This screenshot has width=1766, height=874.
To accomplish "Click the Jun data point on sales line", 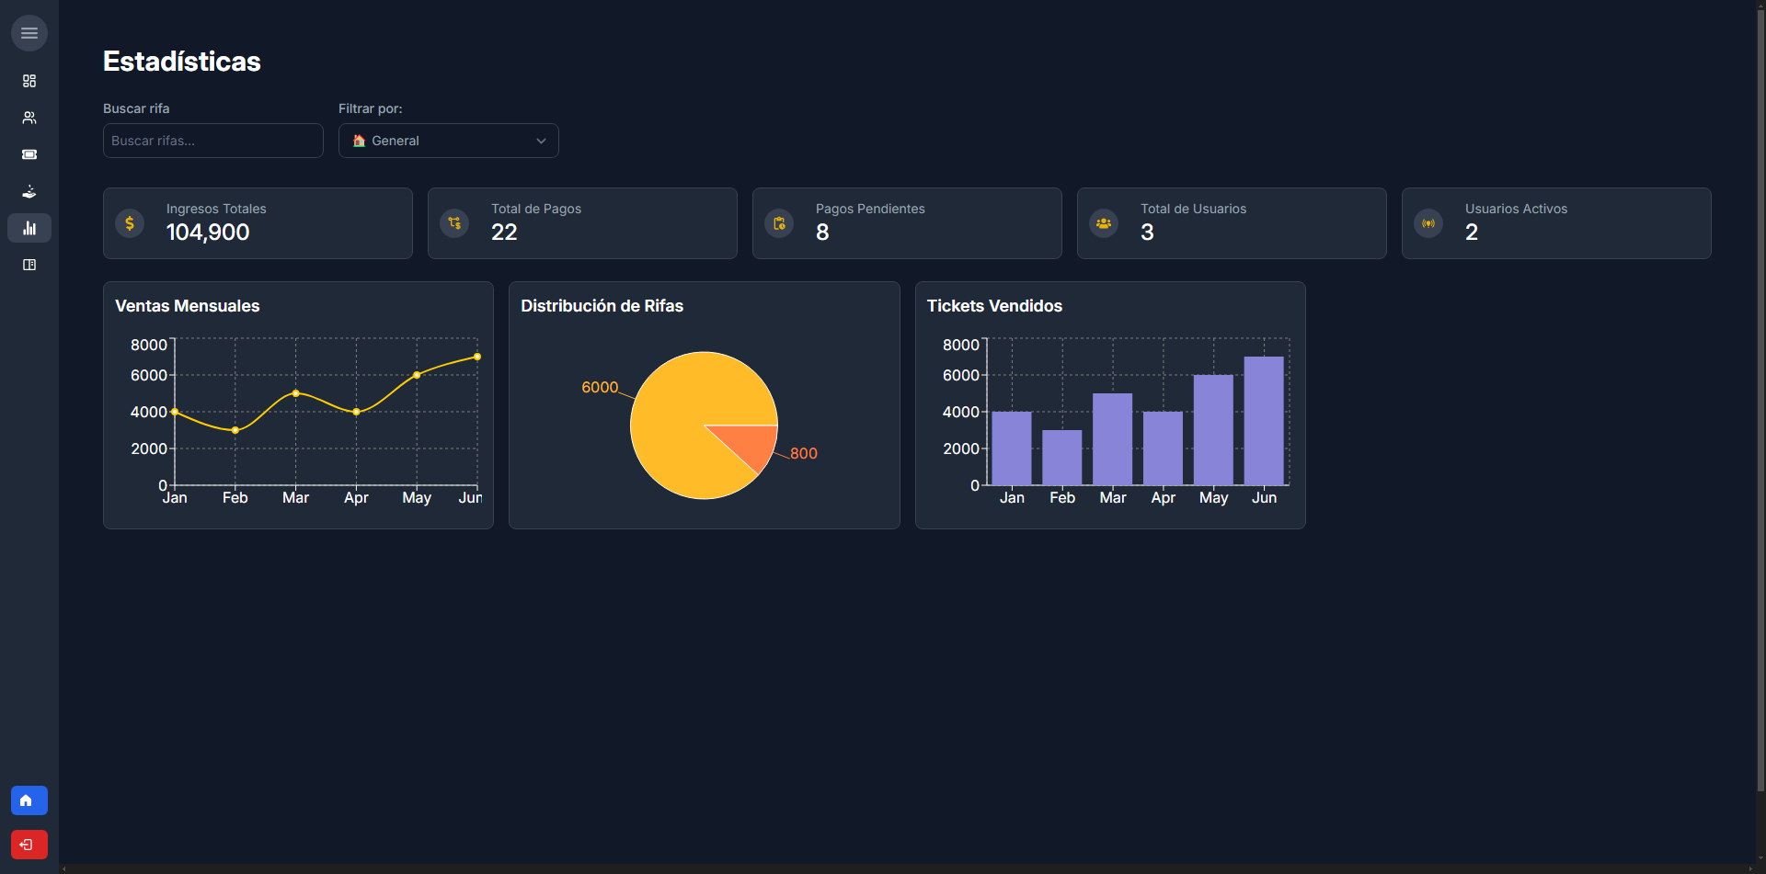I will (477, 357).
